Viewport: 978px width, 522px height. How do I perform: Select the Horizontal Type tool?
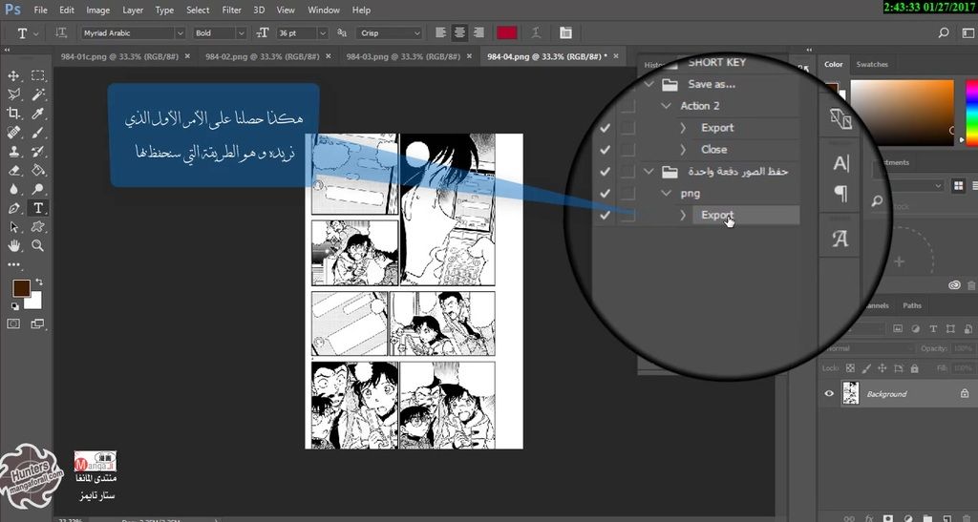point(38,208)
